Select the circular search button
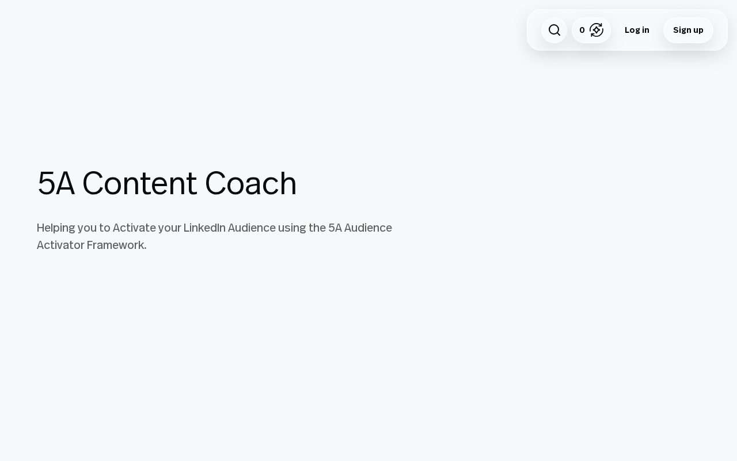 tap(554, 30)
